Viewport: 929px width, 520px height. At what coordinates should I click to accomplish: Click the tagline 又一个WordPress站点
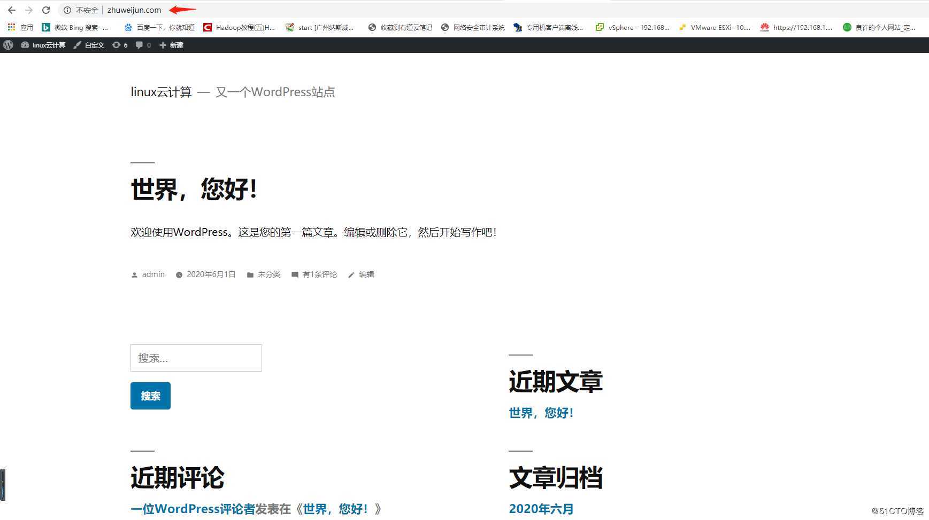pyautogui.click(x=275, y=92)
